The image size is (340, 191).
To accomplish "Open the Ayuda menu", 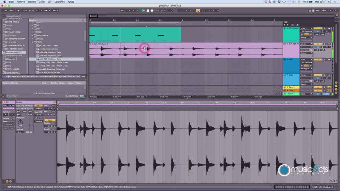I will click(x=71, y=2).
